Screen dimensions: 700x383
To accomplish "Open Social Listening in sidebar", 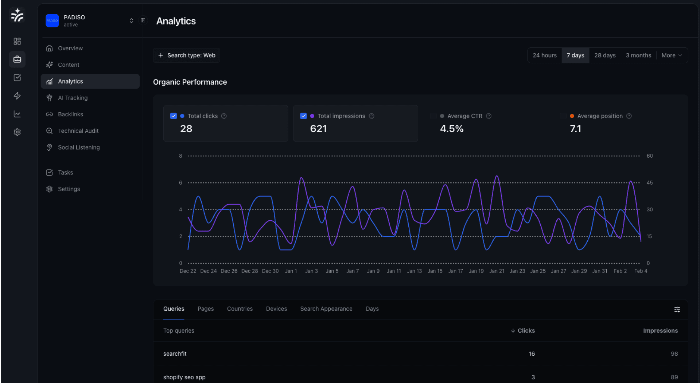I will click(x=90, y=147).
